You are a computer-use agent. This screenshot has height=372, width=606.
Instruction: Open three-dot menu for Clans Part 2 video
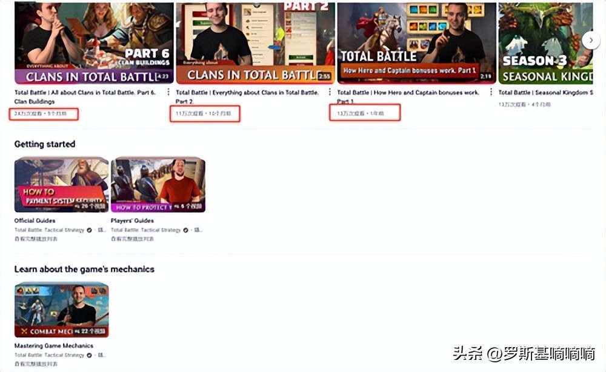point(330,93)
